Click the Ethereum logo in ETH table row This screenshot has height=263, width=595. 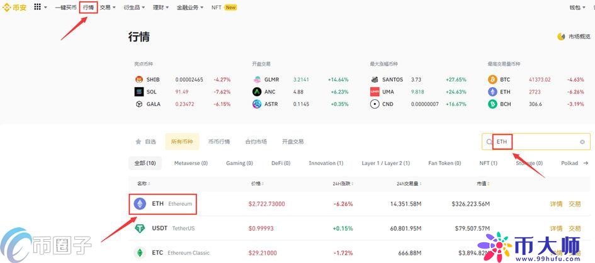tap(140, 204)
